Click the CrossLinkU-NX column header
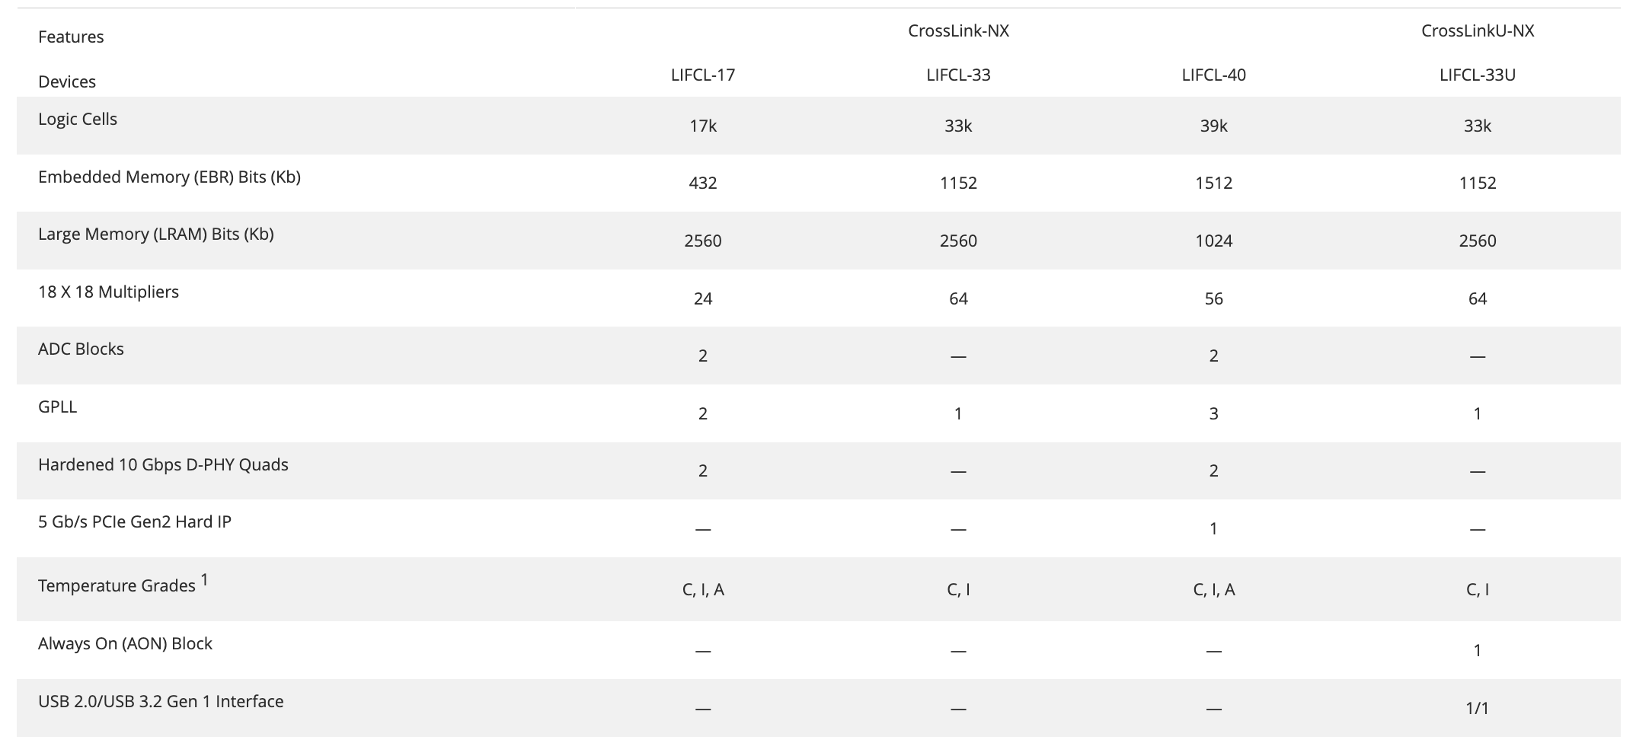The width and height of the screenshot is (1633, 743). [1478, 30]
